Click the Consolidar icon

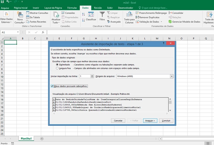tap(170, 13)
